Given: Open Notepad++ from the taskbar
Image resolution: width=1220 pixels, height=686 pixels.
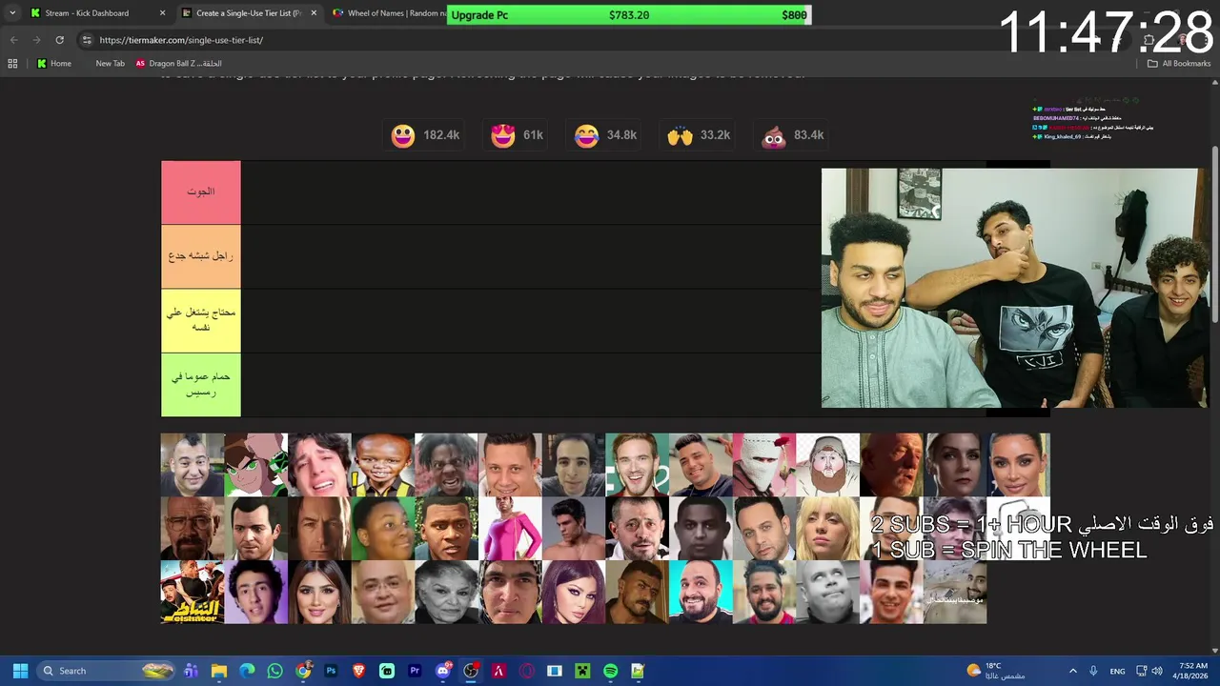Looking at the screenshot, I should (638, 671).
